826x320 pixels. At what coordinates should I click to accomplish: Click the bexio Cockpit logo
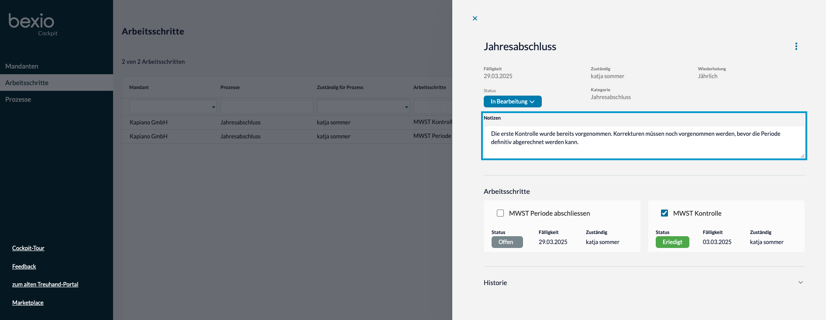[x=32, y=24]
